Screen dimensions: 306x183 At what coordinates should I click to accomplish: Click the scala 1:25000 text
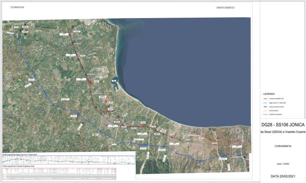tap(283, 164)
